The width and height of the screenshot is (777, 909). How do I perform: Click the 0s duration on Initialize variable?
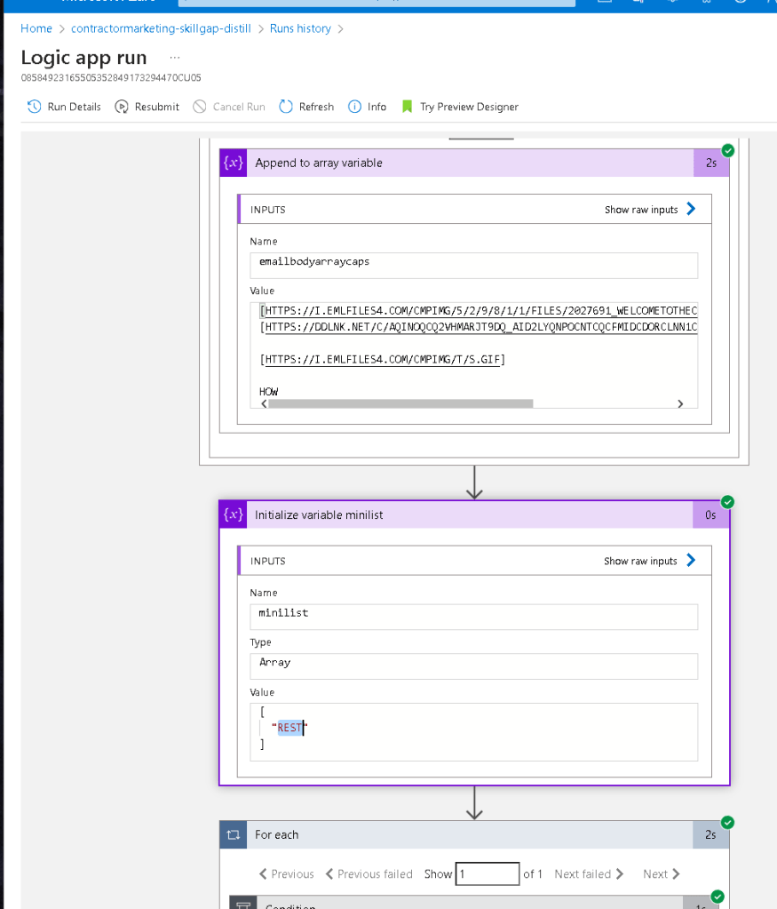[710, 514]
